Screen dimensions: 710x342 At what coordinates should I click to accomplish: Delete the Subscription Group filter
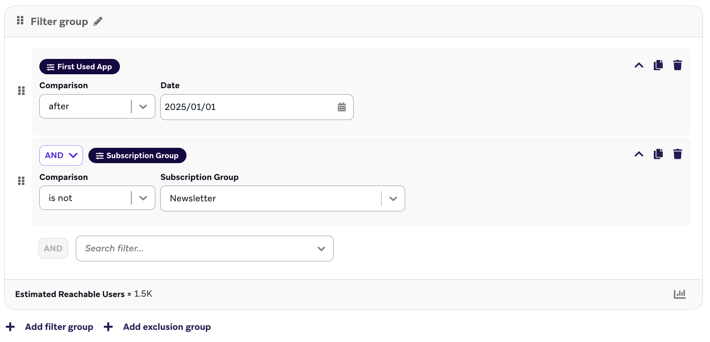677,154
